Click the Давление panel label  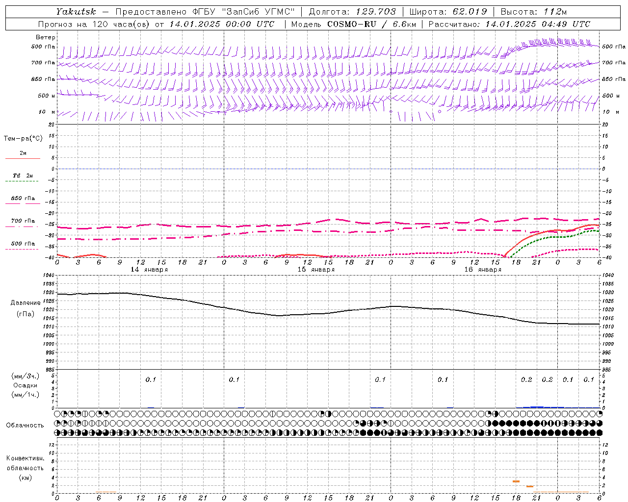tap(26, 303)
